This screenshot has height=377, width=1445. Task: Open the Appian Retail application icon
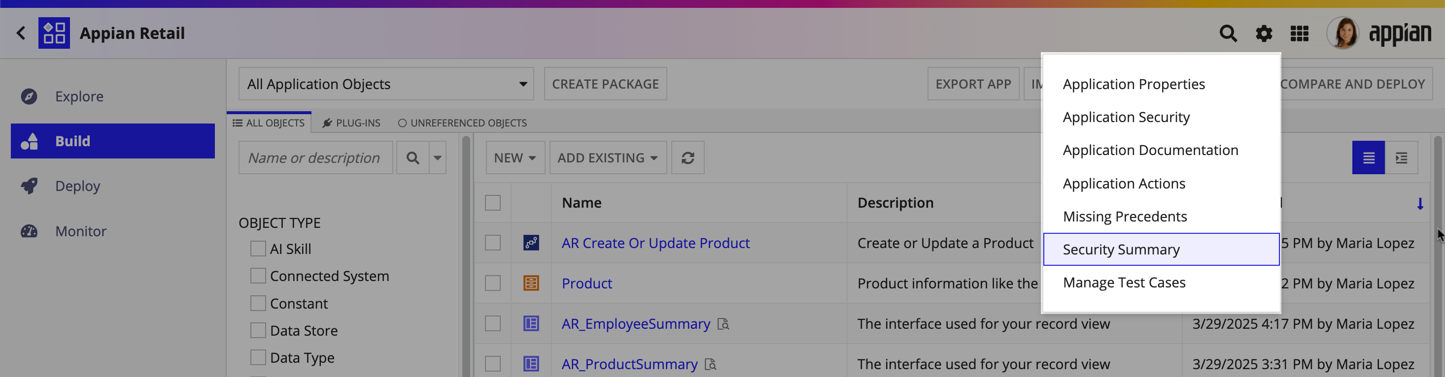[x=54, y=33]
